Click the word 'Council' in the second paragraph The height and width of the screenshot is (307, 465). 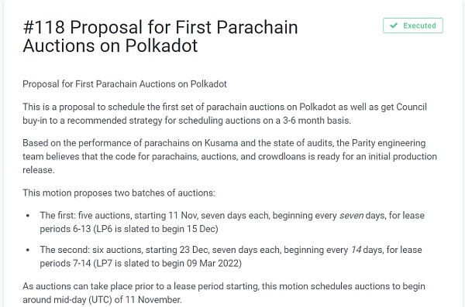412,107
